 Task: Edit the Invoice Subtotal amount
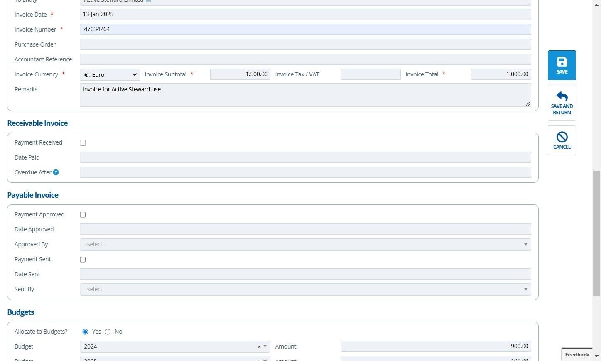[240, 74]
